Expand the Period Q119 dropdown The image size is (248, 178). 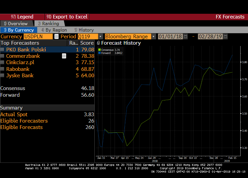pos(100,36)
